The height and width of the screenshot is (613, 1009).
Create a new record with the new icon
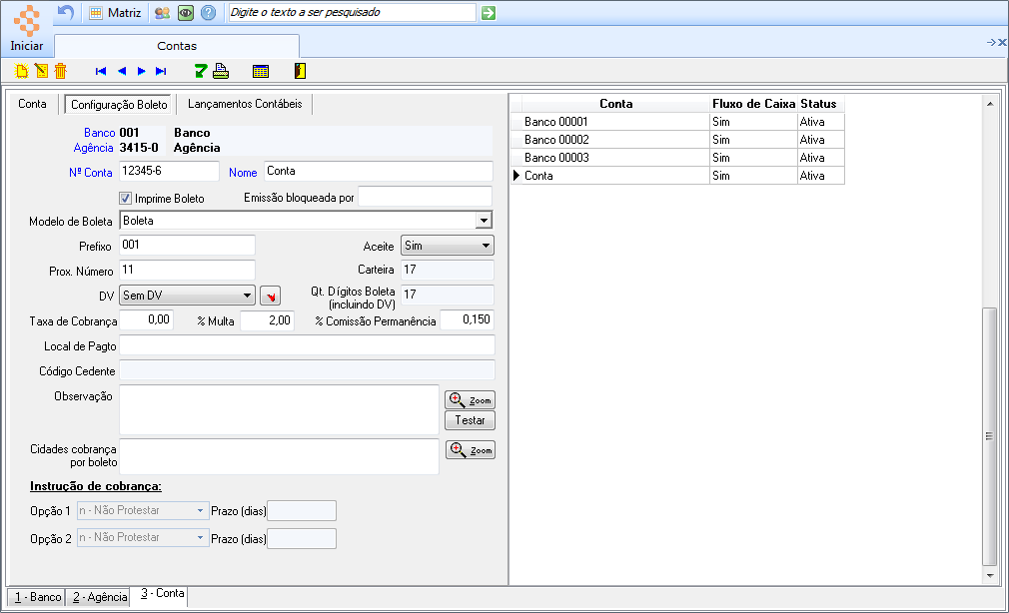[x=22, y=71]
